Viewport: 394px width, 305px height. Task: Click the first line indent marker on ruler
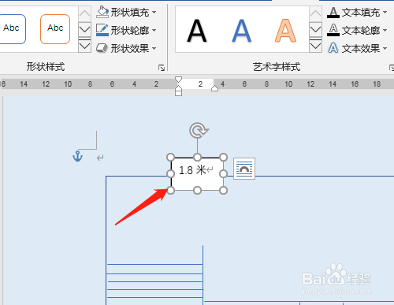[x=178, y=80]
